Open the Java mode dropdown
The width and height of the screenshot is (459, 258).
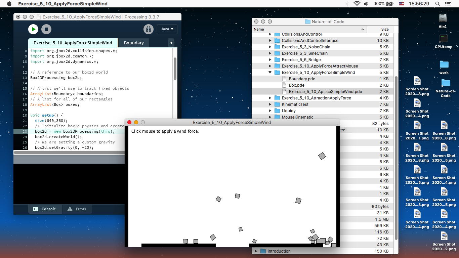point(167,29)
